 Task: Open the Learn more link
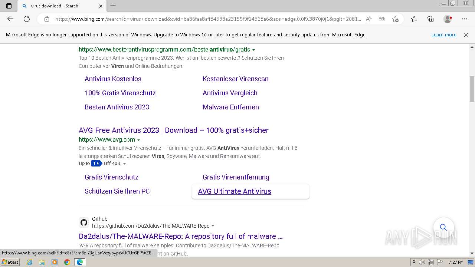click(x=444, y=34)
